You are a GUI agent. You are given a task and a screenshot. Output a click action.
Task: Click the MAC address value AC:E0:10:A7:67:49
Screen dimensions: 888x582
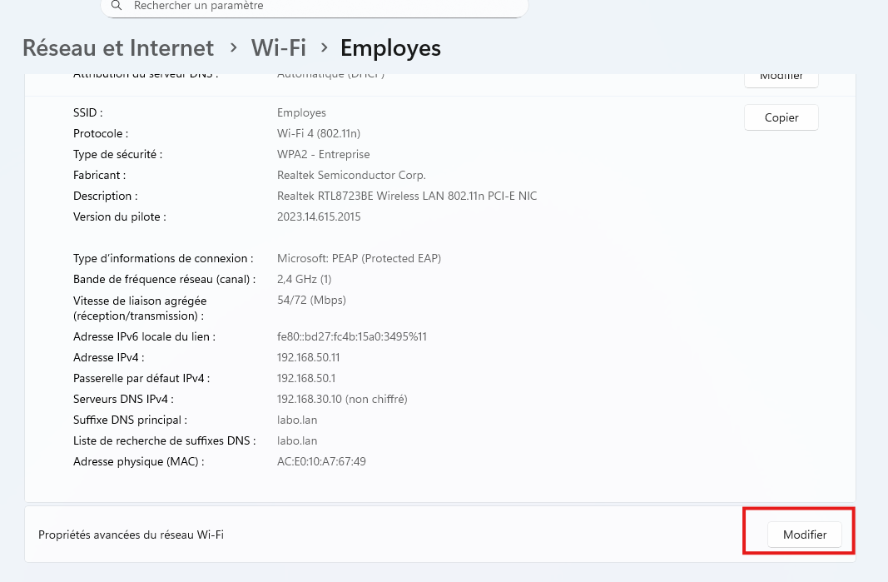pos(321,461)
